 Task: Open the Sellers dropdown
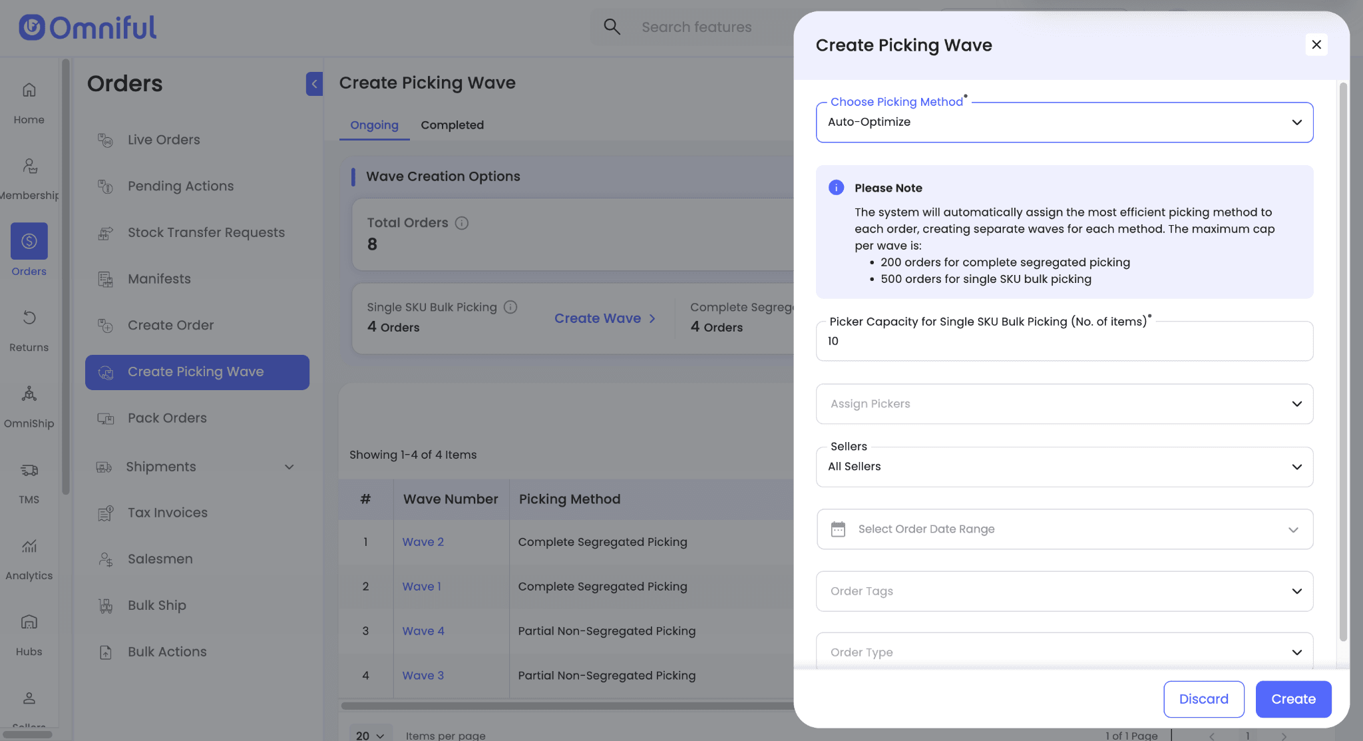click(1064, 467)
